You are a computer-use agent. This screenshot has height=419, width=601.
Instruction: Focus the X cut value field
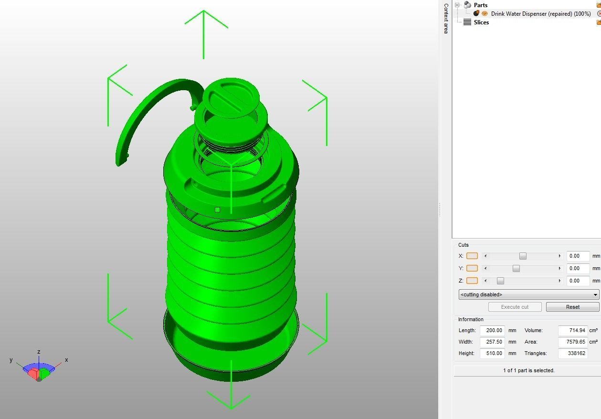578,256
